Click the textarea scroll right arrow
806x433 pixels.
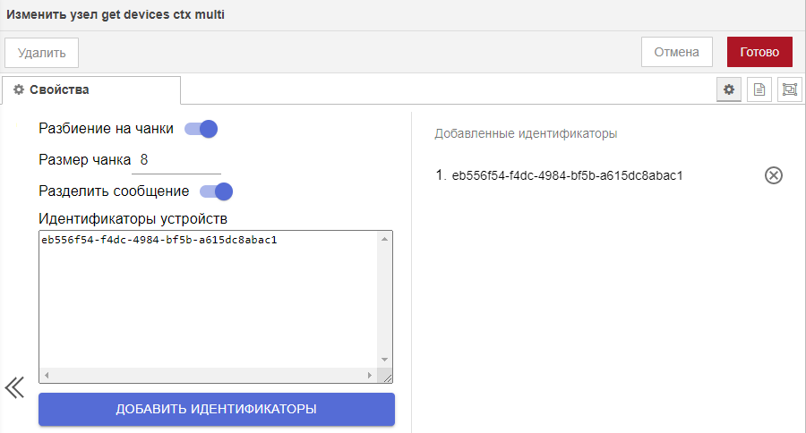373,376
